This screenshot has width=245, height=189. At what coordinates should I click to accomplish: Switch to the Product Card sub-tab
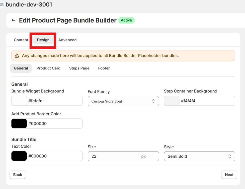[x=48, y=68]
